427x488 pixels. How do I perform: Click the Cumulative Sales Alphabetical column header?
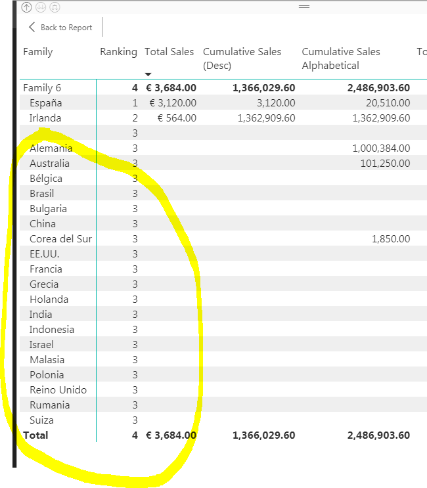tap(341, 58)
